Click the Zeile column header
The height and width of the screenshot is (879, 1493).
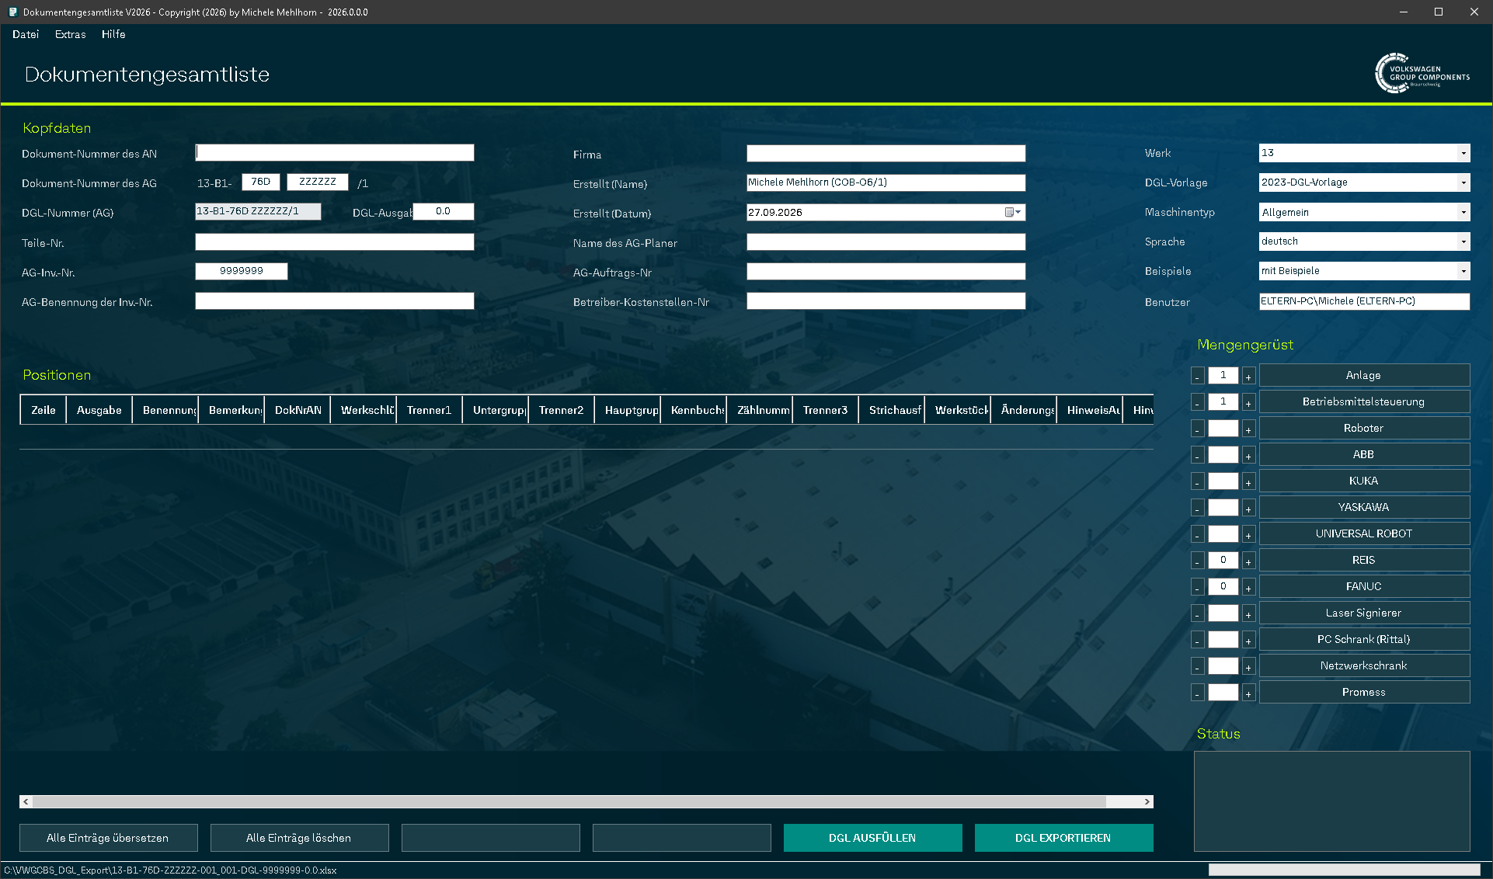click(44, 410)
